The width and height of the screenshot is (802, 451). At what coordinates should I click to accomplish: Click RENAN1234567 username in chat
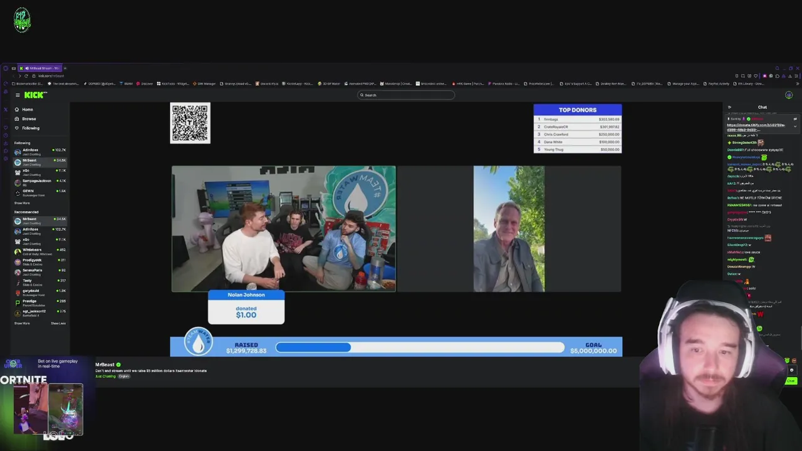[739, 205]
